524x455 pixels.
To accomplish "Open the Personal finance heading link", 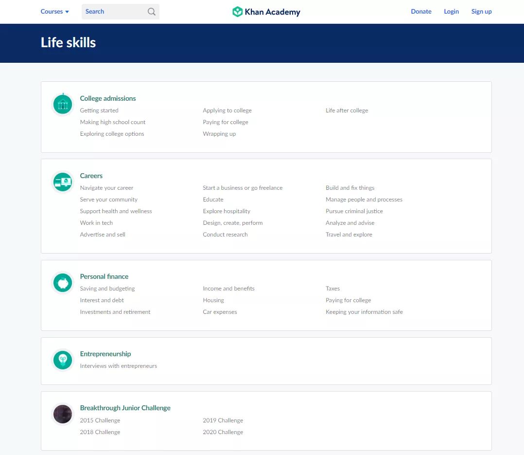I will pos(104,276).
